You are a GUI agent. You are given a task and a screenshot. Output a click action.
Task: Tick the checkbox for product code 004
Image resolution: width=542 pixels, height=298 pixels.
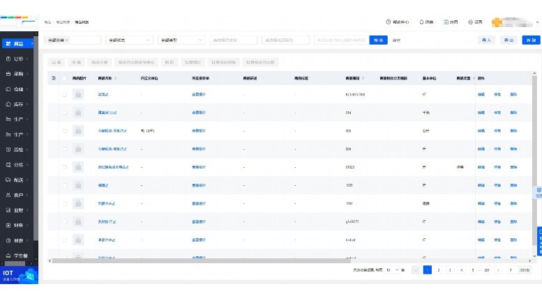64,149
